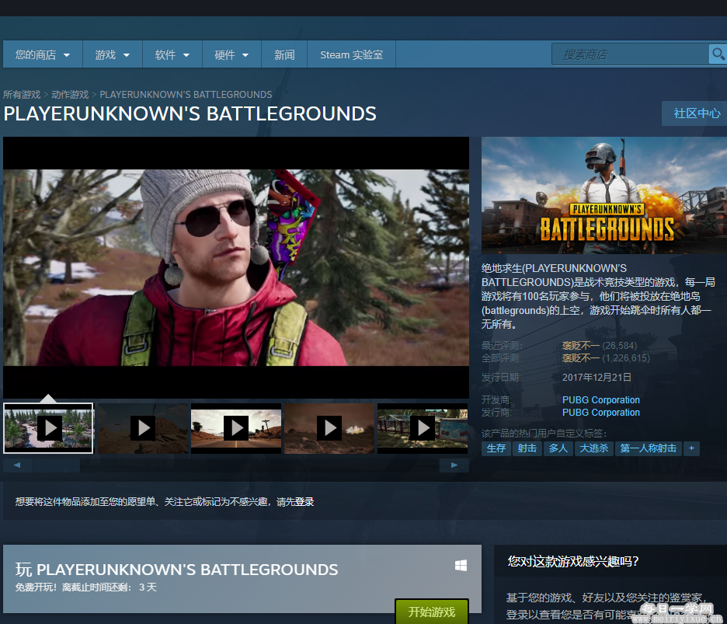
Task: Click the 搜索商店 search field
Action: click(x=631, y=54)
